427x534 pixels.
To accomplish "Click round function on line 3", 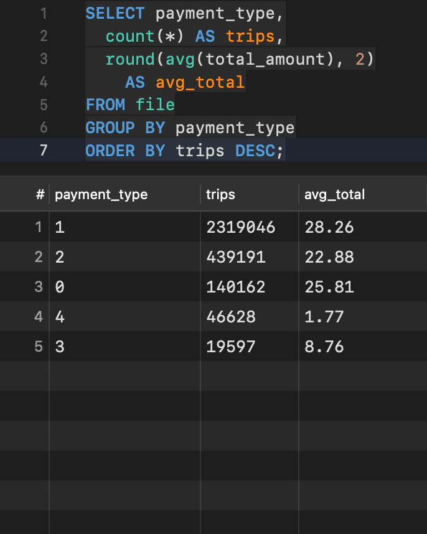I will click(130, 59).
